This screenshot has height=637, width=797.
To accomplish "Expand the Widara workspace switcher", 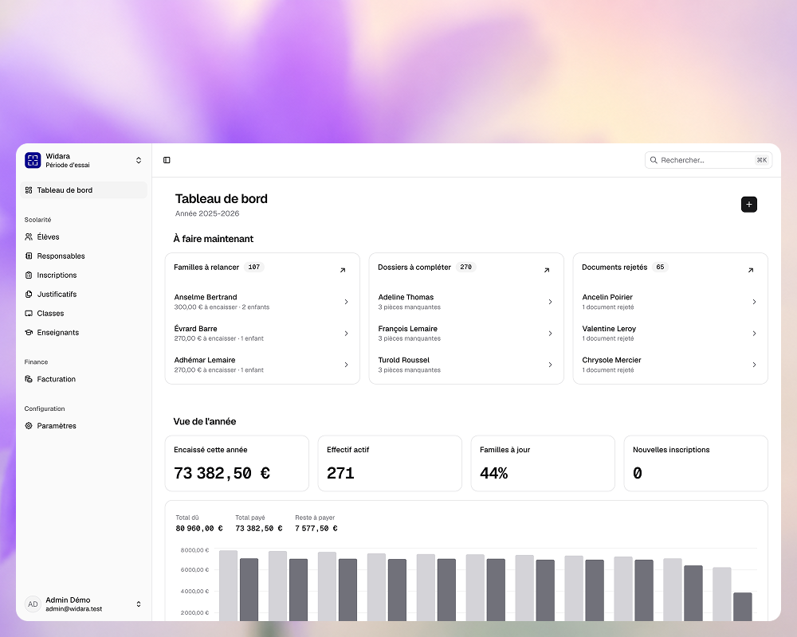I will point(138,160).
